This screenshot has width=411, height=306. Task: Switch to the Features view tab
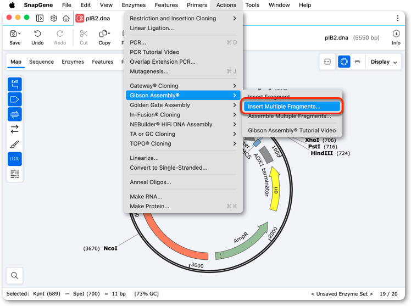pyautogui.click(x=103, y=62)
